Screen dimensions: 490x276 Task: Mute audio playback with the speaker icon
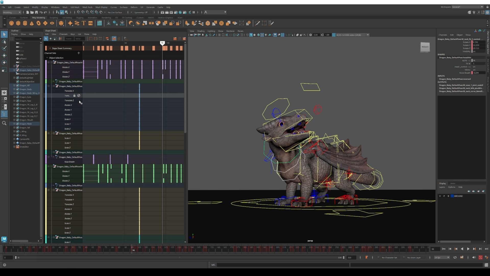pyautogui.click(x=474, y=258)
